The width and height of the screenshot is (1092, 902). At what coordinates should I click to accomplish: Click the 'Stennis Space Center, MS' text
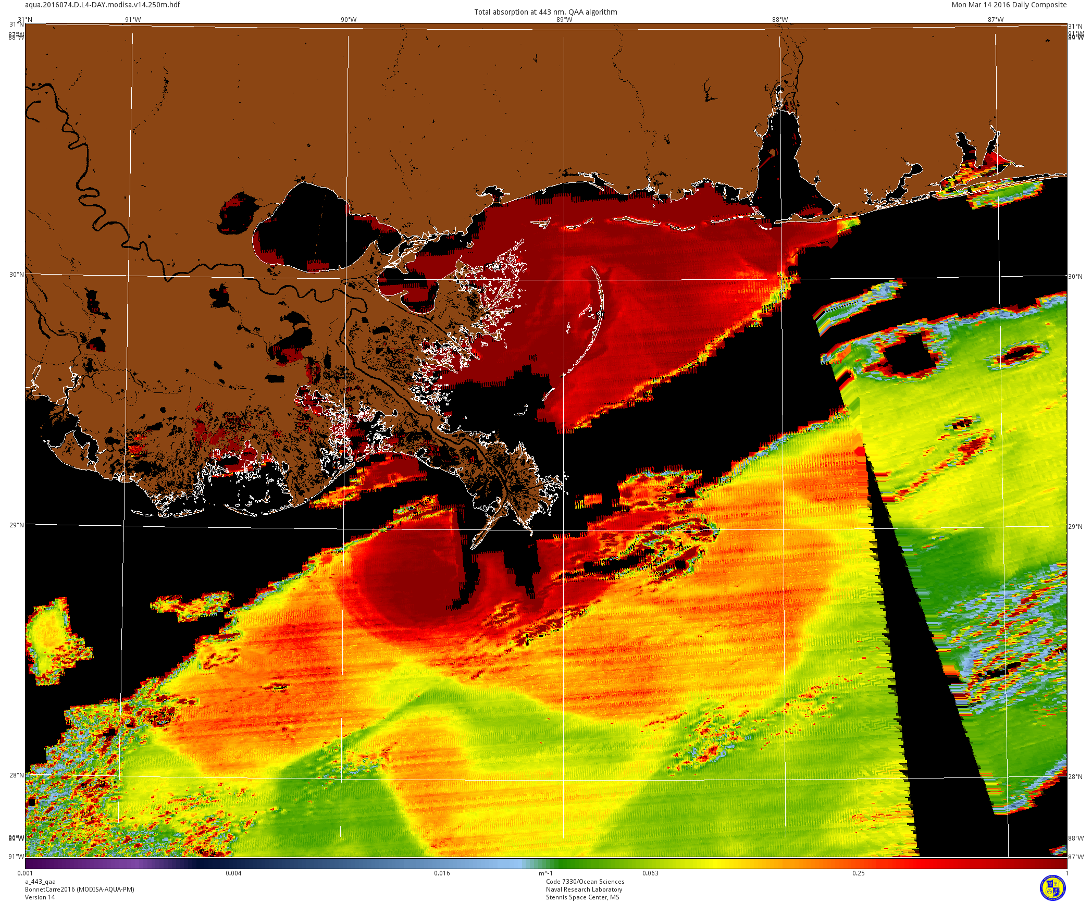[582, 897]
